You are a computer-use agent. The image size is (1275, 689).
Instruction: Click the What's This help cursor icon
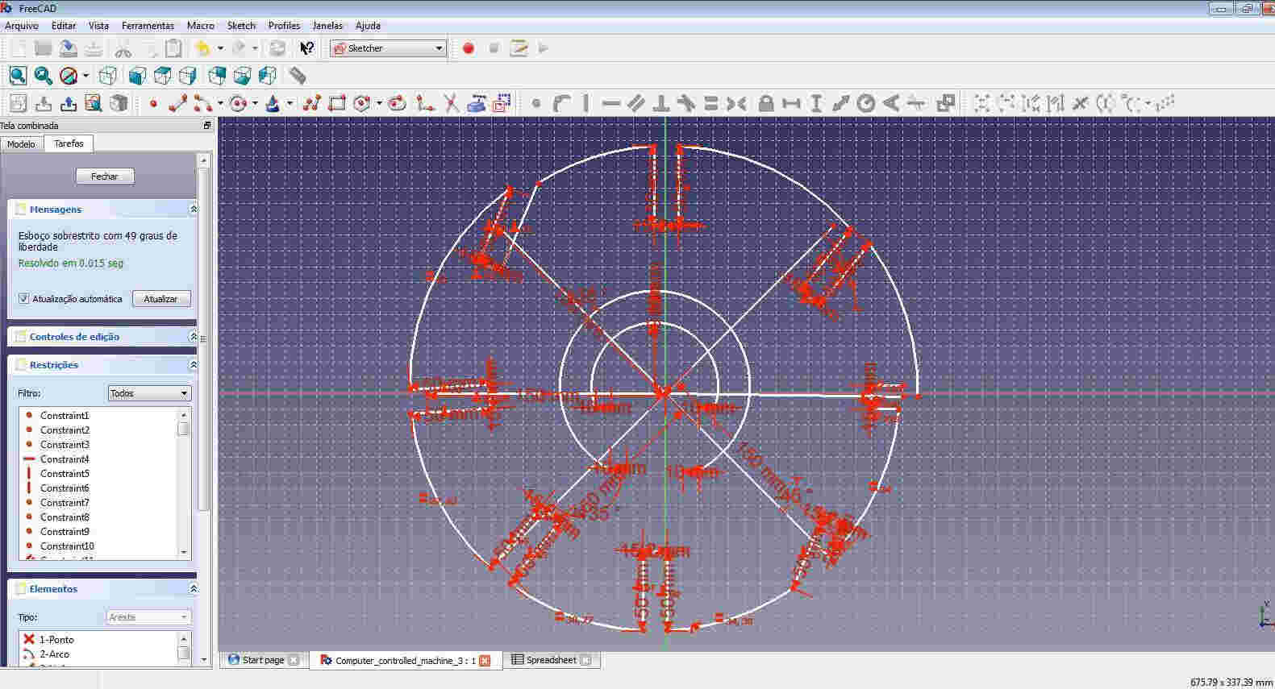pos(306,48)
